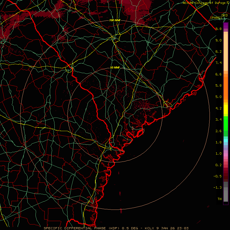Click the -0.5 value on color scale

[x=217, y=176]
